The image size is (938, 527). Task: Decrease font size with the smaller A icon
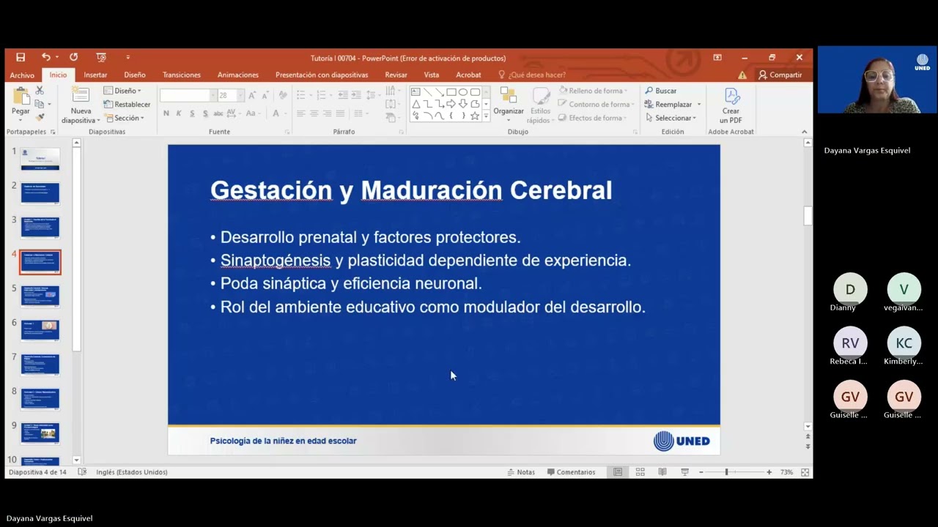(x=265, y=95)
